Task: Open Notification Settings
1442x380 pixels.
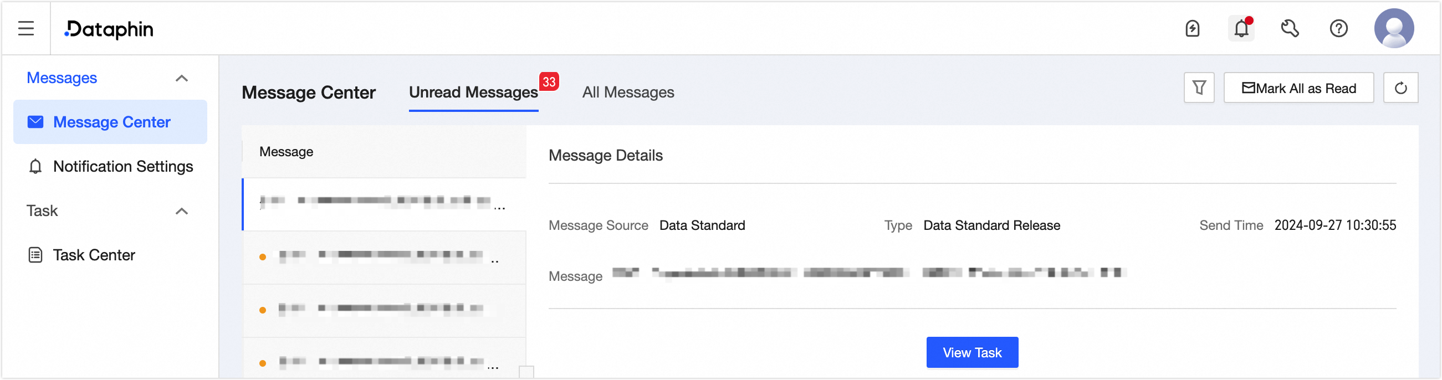Action: click(122, 166)
